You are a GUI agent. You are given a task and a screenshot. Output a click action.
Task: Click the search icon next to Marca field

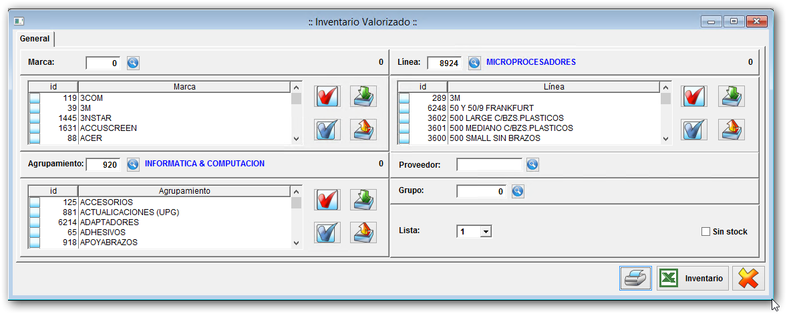[133, 63]
